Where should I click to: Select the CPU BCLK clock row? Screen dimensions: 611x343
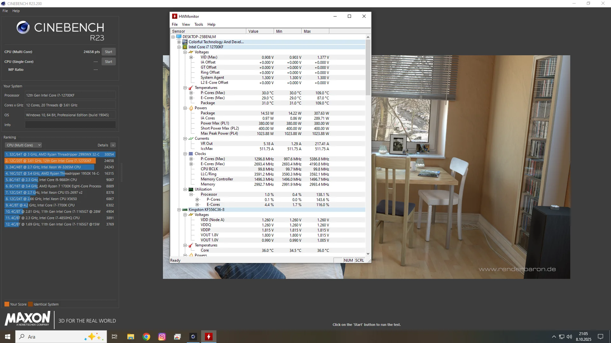268,169
